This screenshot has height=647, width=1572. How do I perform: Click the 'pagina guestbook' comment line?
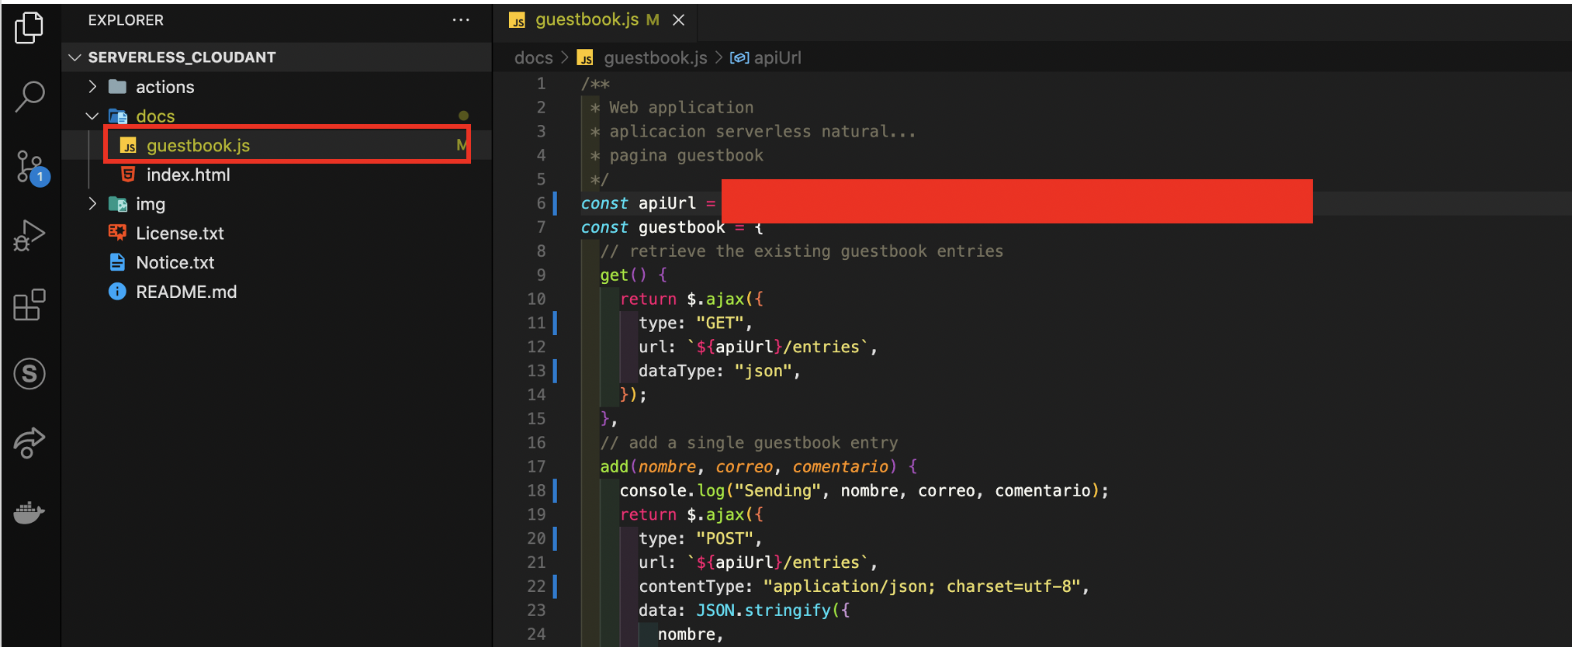686,155
